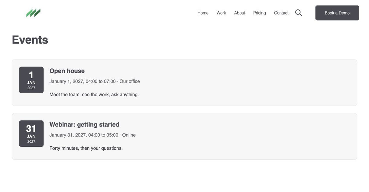This screenshot has width=369, height=192.
Task: Open the Work menu item
Action: click(x=221, y=13)
